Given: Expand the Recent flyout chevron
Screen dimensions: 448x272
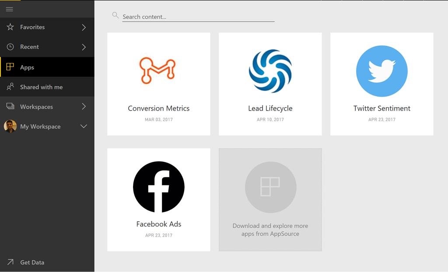Looking at the screenshot, I should coord(84,47).
